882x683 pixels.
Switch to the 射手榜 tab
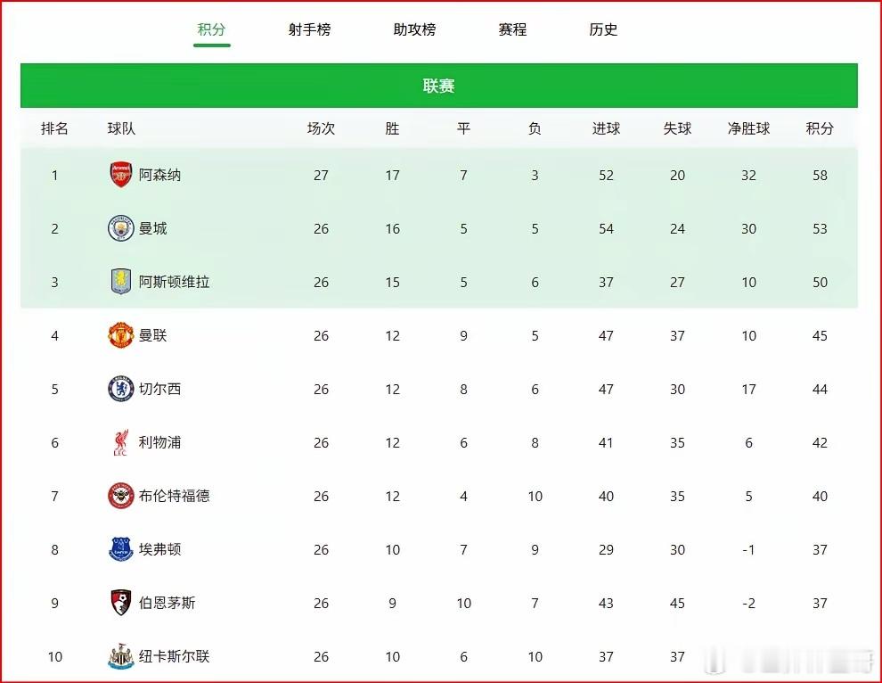309,29
